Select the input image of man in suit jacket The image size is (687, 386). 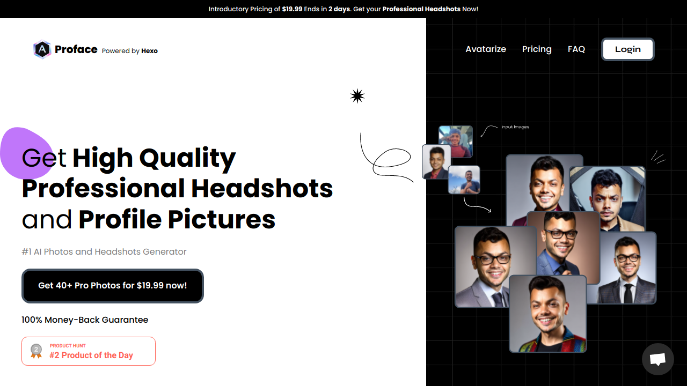point(436,161)
